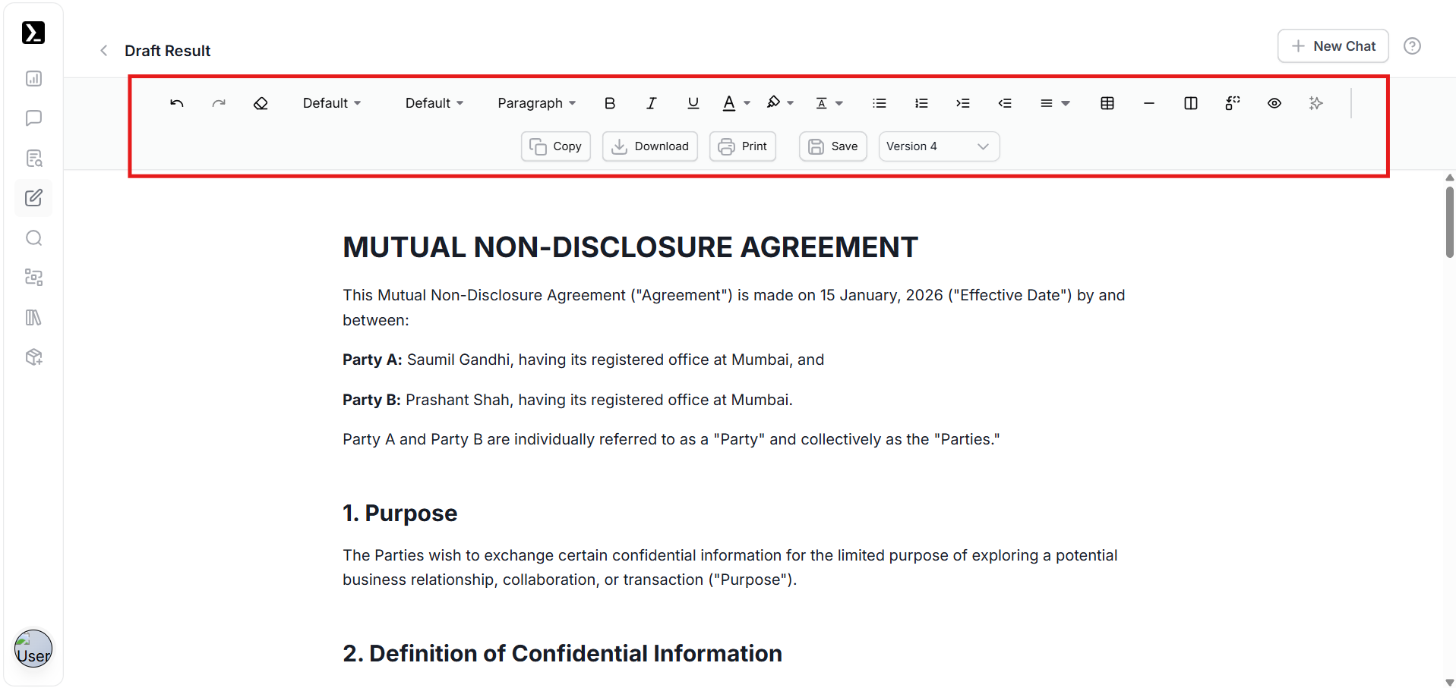Increase indent of the paragraph
The height and width of the screenshot is (688, 1456).
[x=963, y=103]
